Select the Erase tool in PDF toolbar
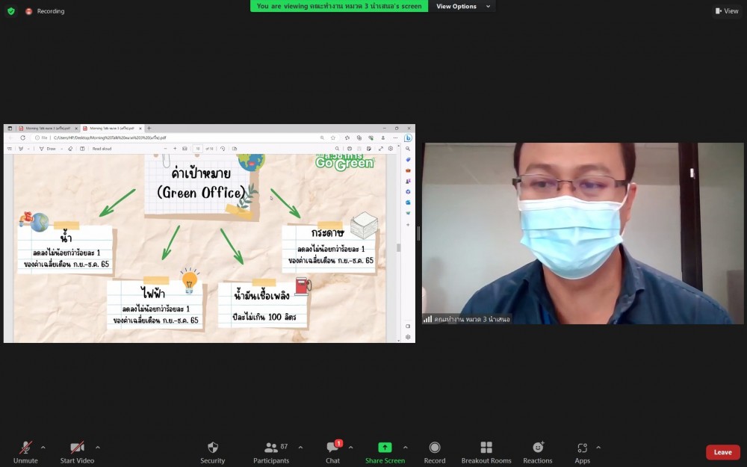 (70, 149)
